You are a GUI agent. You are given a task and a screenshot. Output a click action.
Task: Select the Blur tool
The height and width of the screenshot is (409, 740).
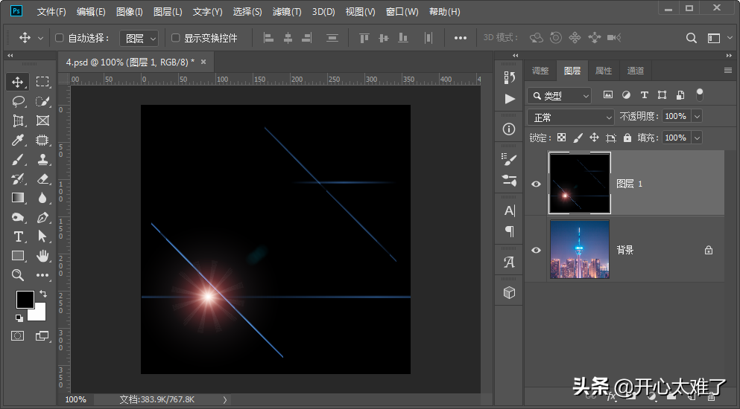42,198
